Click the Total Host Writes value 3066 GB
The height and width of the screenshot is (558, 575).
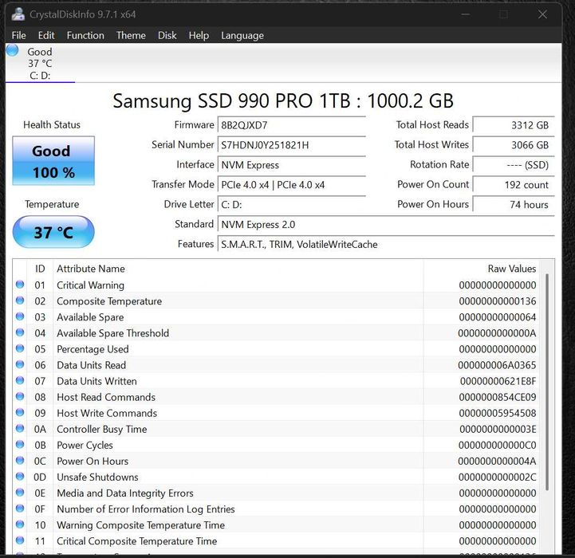514,145
